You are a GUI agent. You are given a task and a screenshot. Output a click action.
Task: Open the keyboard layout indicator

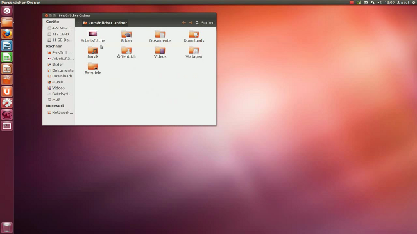(x=366, y=3)
